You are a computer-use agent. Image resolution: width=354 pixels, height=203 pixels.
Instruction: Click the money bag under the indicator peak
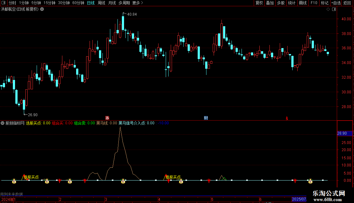point(123,181)
